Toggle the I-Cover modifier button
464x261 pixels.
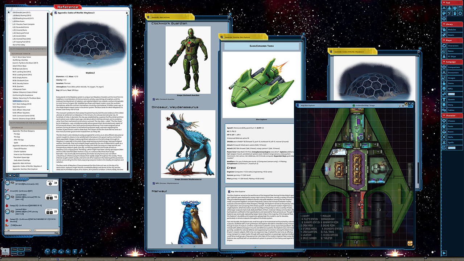click(14, 253)
